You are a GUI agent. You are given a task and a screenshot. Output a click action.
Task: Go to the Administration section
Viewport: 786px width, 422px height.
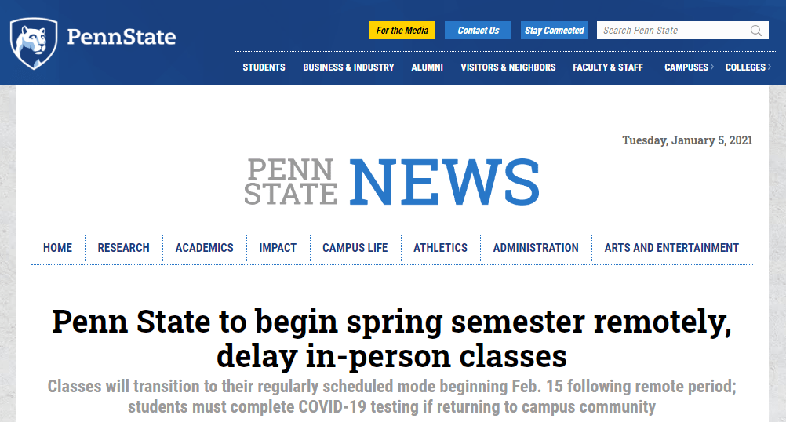535,248
